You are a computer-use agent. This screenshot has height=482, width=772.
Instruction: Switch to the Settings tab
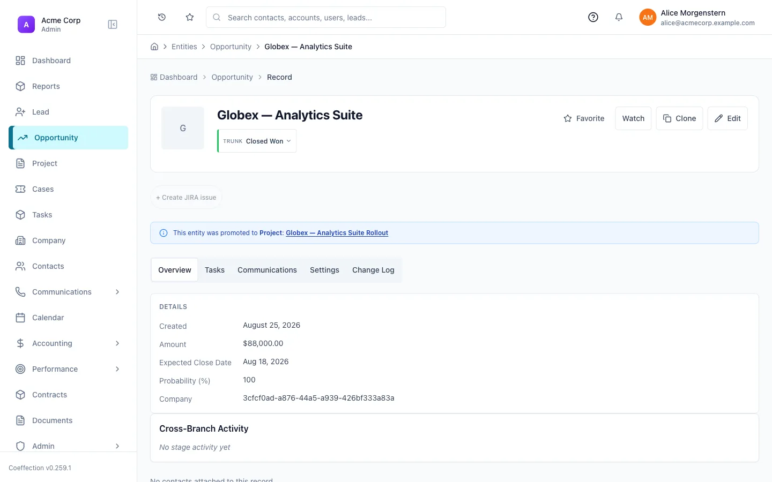pyautogui.click(x=324, y=270)
